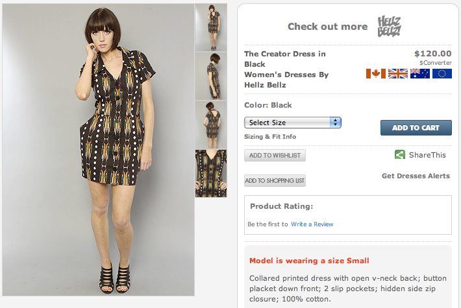Select the second side view thumbnail
Image resolution: width=461 pixels, height=308 pixels.
click(211, 76)
